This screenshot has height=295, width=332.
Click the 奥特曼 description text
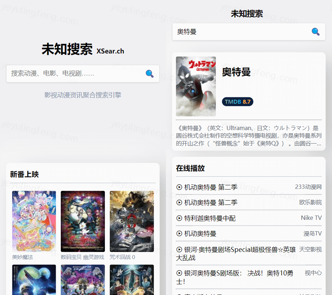click(249, 136)
